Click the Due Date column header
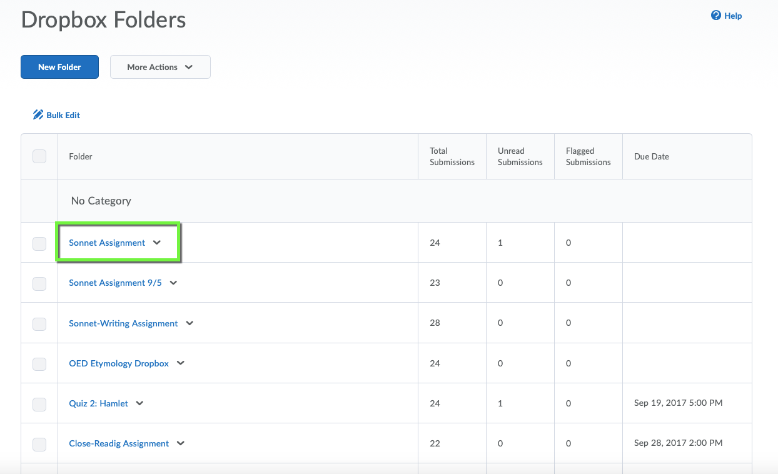778x474 pixels. pyautogui.click(x=652, y=156)
